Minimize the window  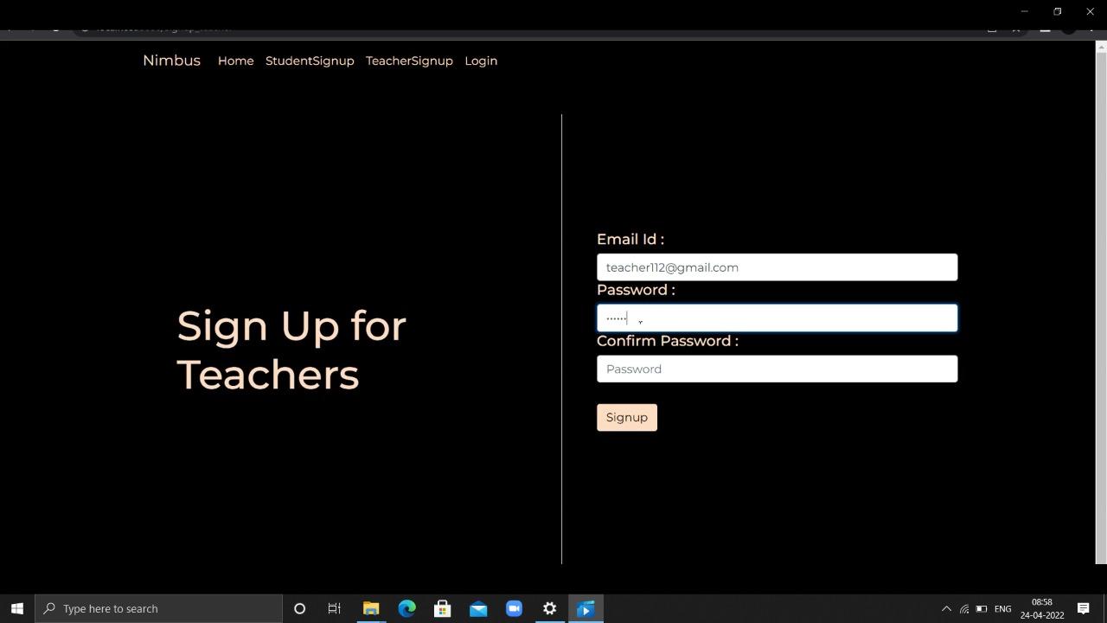pyautogui.click(x=1024, y=11)
